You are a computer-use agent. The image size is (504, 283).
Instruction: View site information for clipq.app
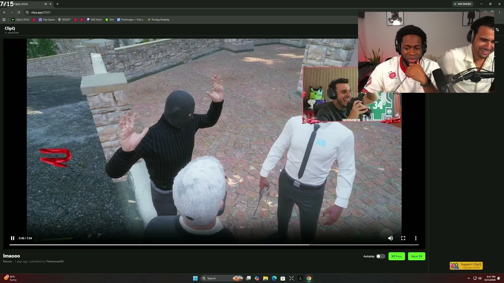click(x=27, y=12)
